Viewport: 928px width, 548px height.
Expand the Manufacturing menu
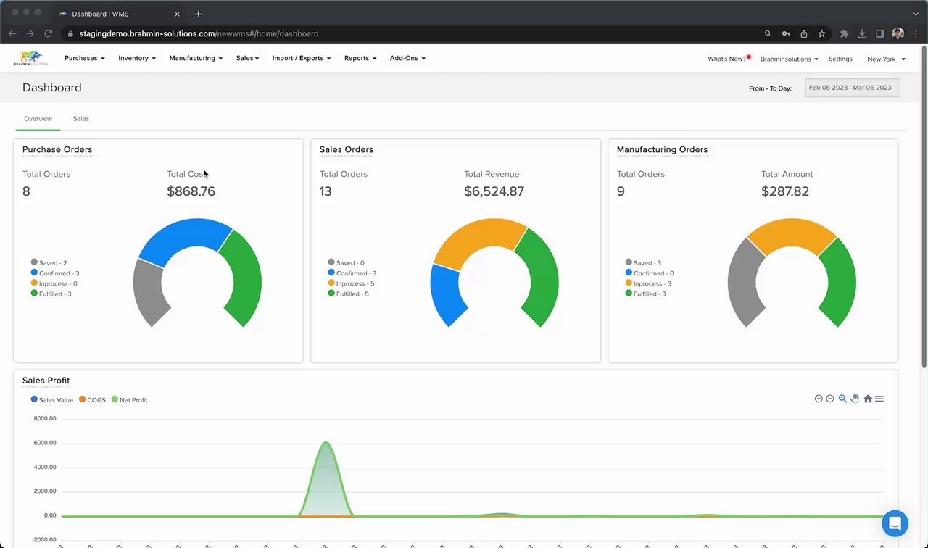coord(196,58)
